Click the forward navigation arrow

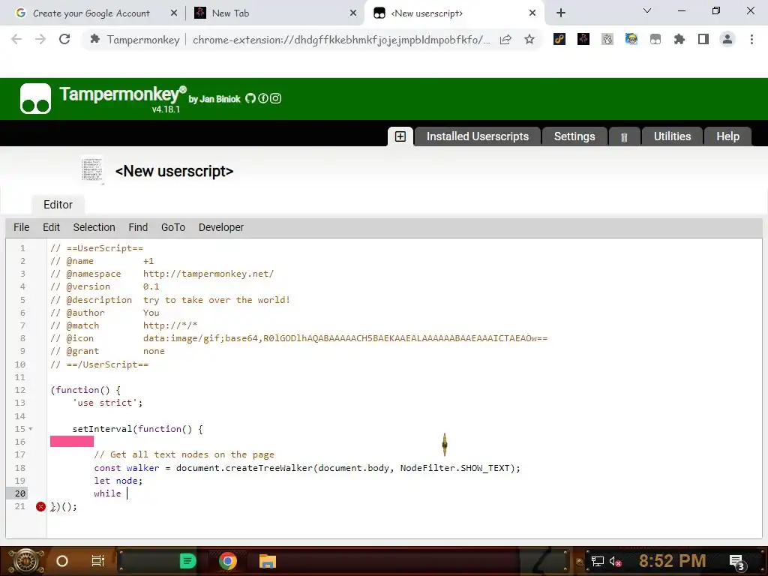click(40, 39)
